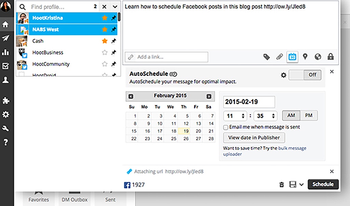Click the globe targeting icon

[x=318, y=57]
